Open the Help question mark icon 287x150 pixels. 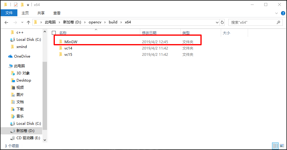283,13
